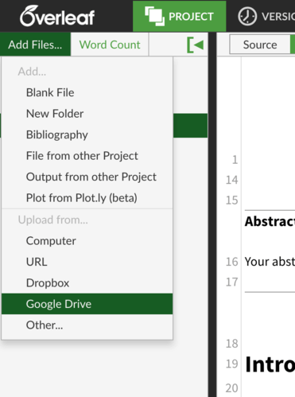Click line number 16 in gutter
The width and height of the screenshot is (295, 397).
[x=231, y=262]
